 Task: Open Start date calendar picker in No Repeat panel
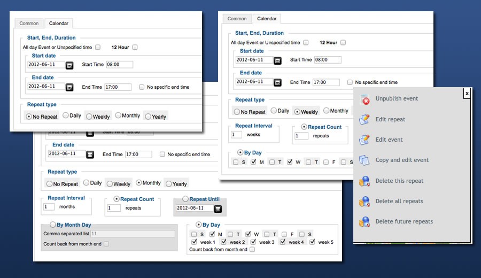click(x=69, y=65)
